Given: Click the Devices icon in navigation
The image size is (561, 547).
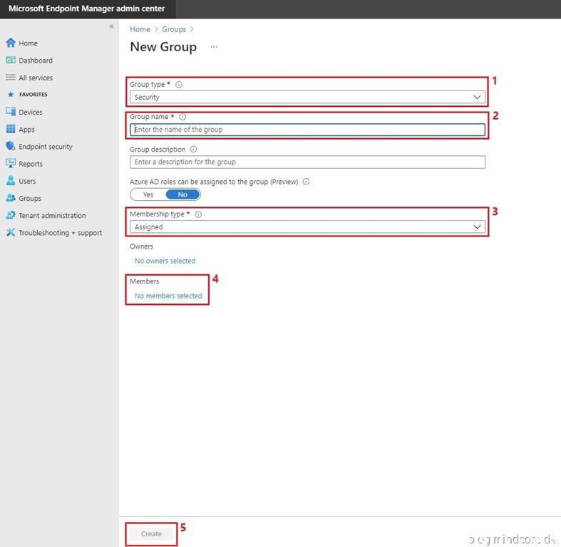Looking at the screenshot, I should pos(11,112).
